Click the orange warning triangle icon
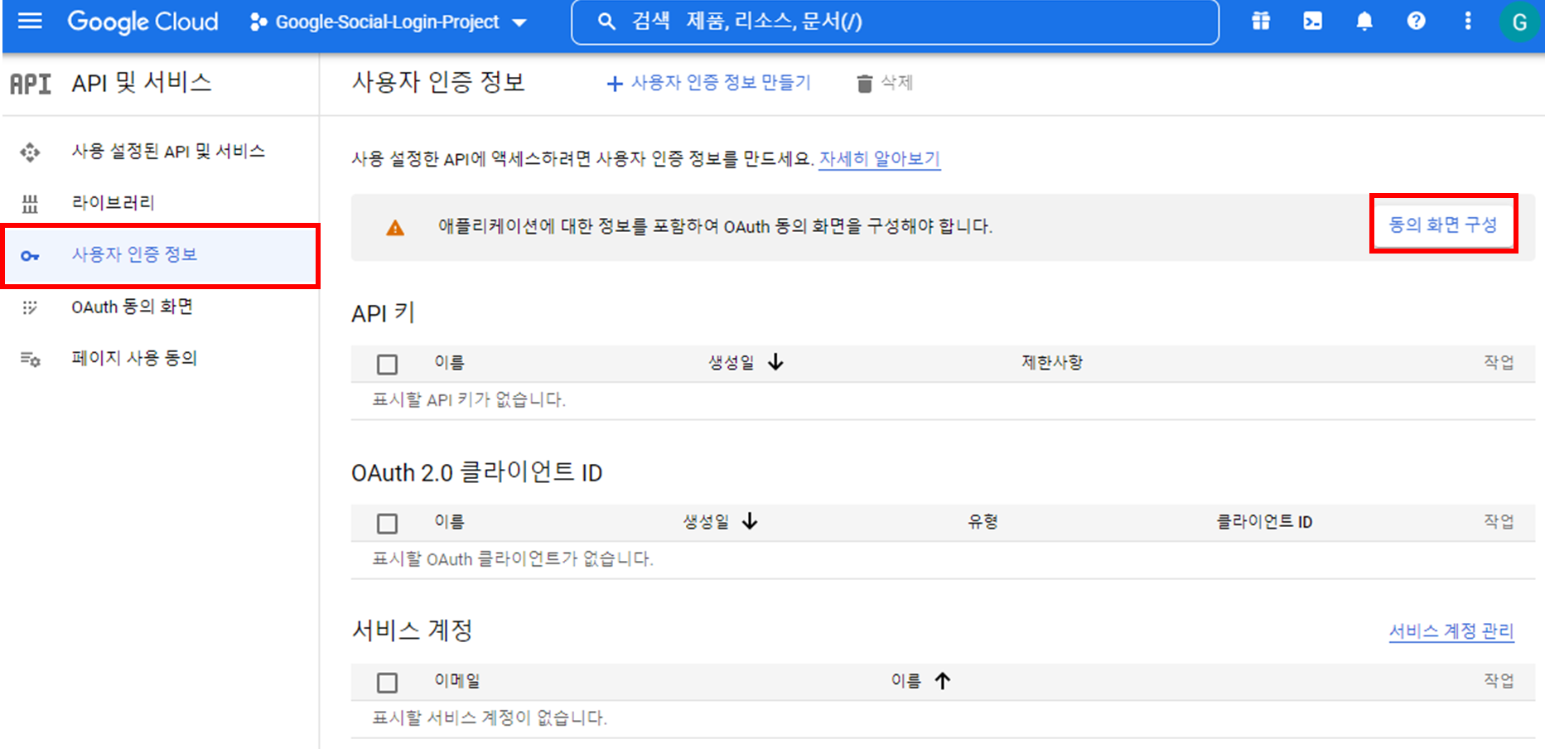Image resolution: width=1545 pixels, height=749 pixels. click(x=395, y=228)
